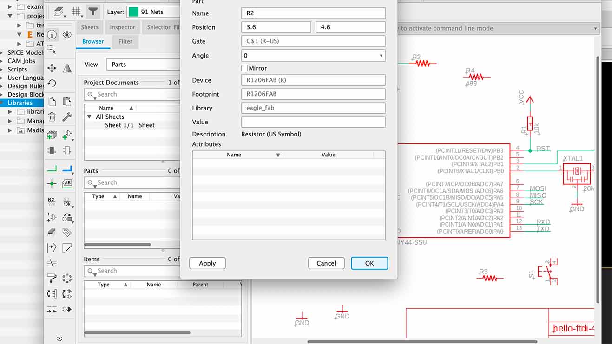Viewport: 612px width, 344px height.
Task: Switch to the Sheets tab
Action: click(90, 27)
